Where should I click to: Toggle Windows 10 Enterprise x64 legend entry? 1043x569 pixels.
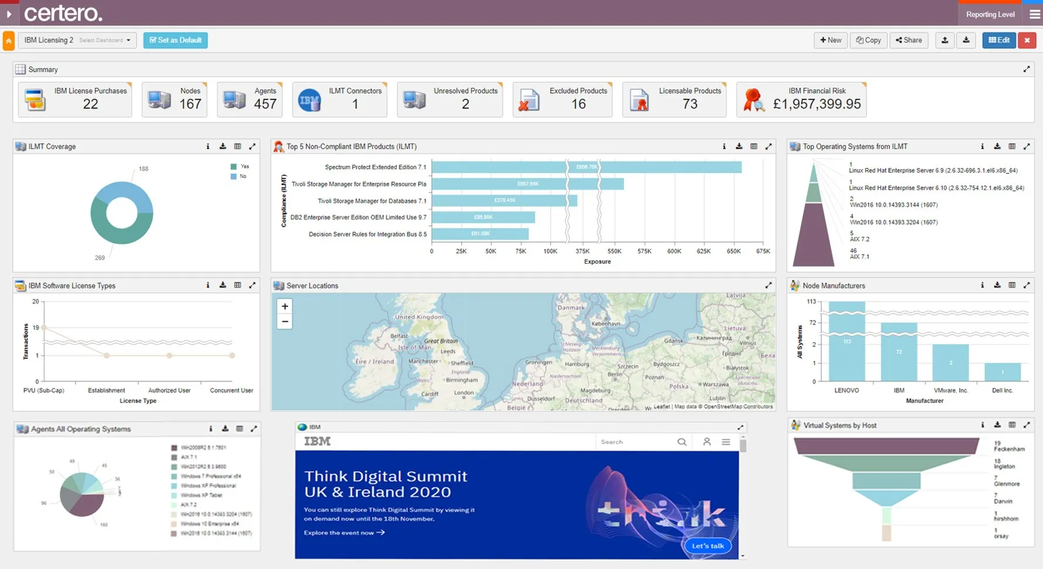point(204,524)
